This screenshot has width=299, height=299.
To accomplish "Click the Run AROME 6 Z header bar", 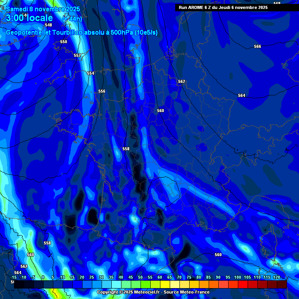I will pyautogui.click(x=223, y=7).
